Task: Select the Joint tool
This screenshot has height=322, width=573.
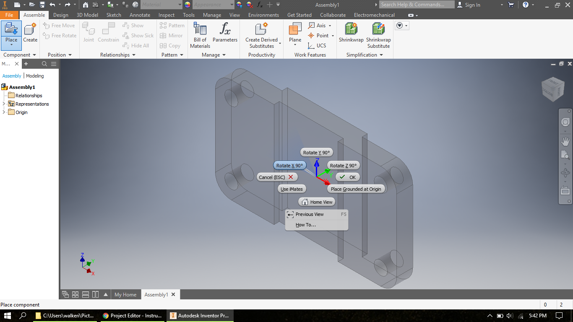Action: click(89, 34)
